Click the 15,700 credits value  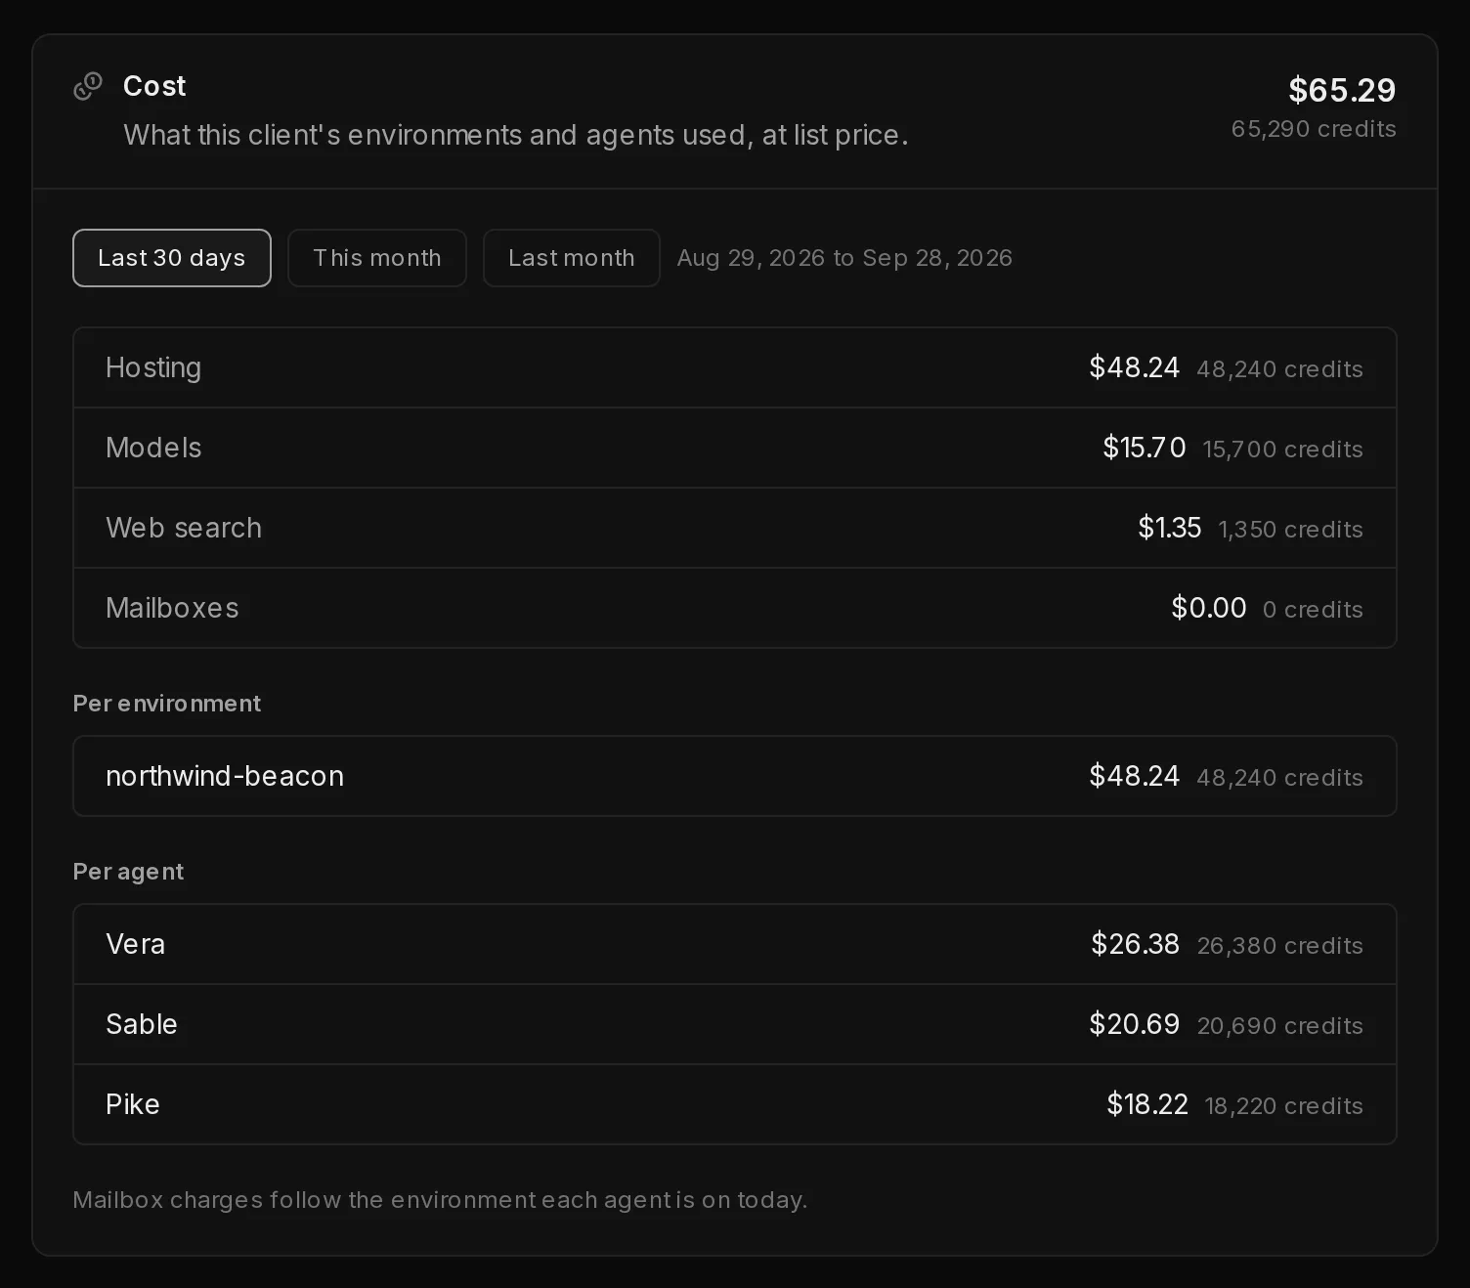(1282, 450)
